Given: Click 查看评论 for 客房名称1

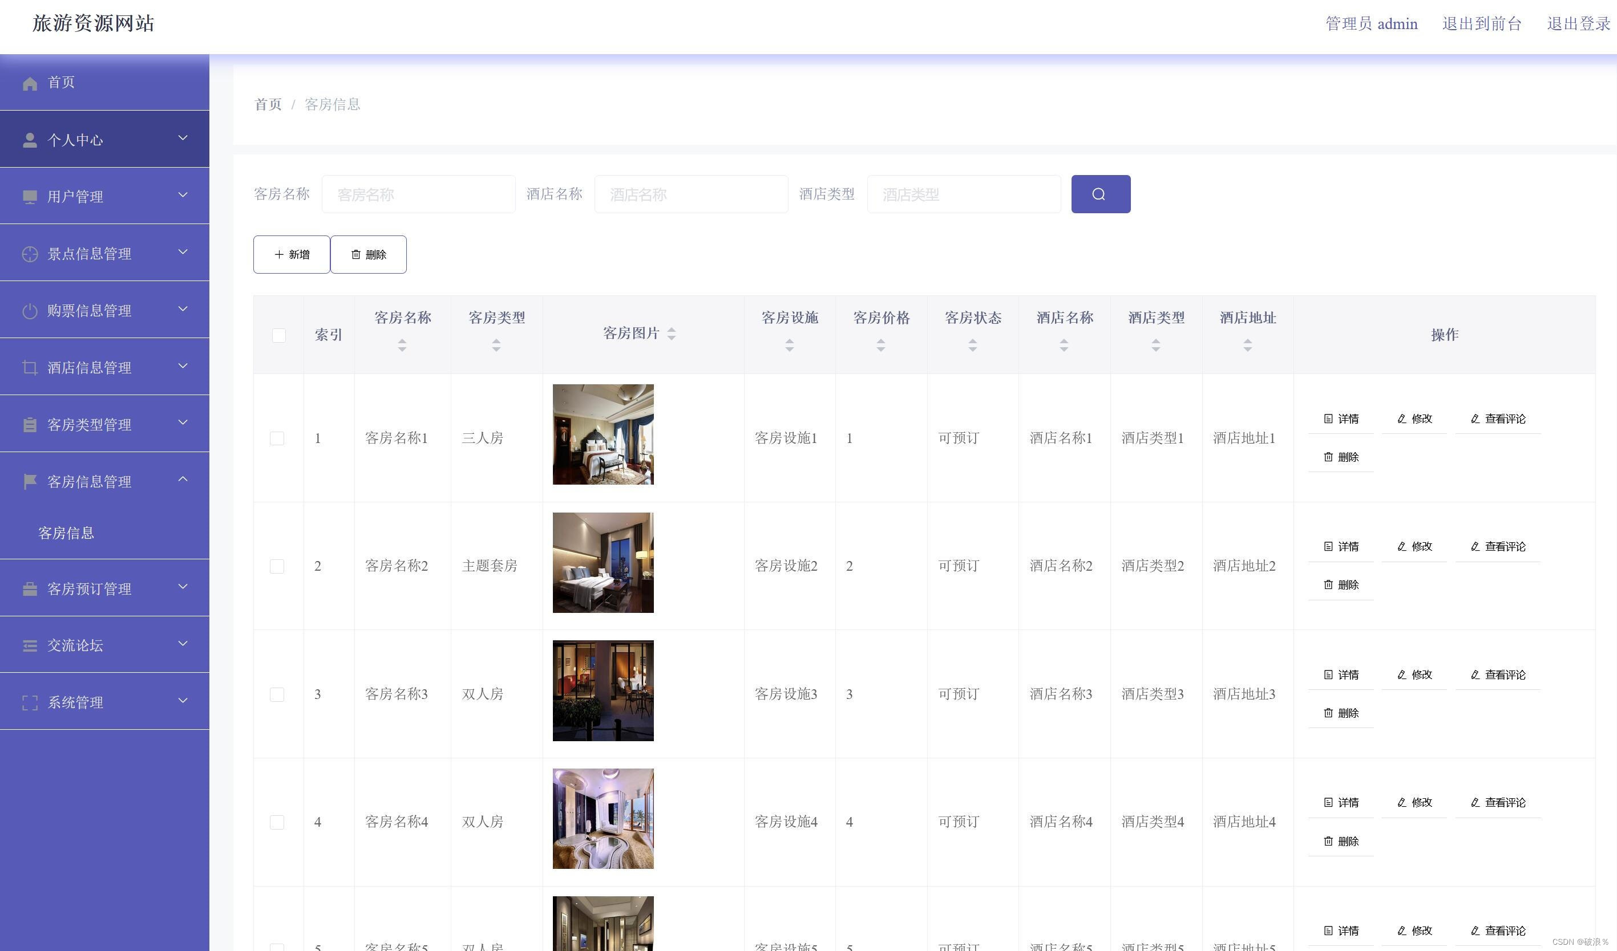Looking at the screenshot, I should [1498, 418].
